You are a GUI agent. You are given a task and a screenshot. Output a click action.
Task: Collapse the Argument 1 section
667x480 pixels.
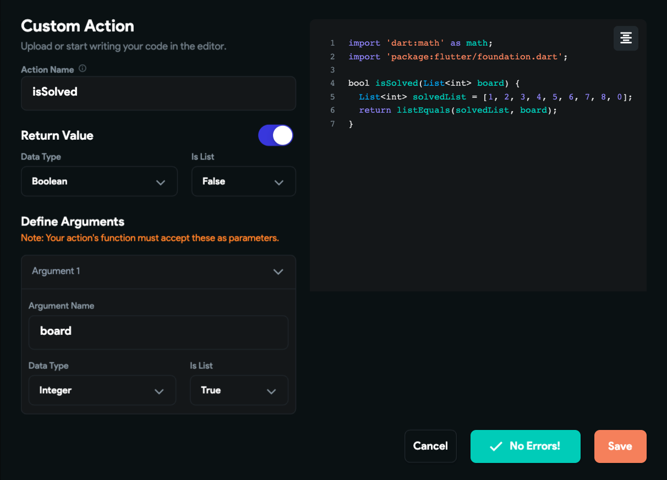[278, 272]
